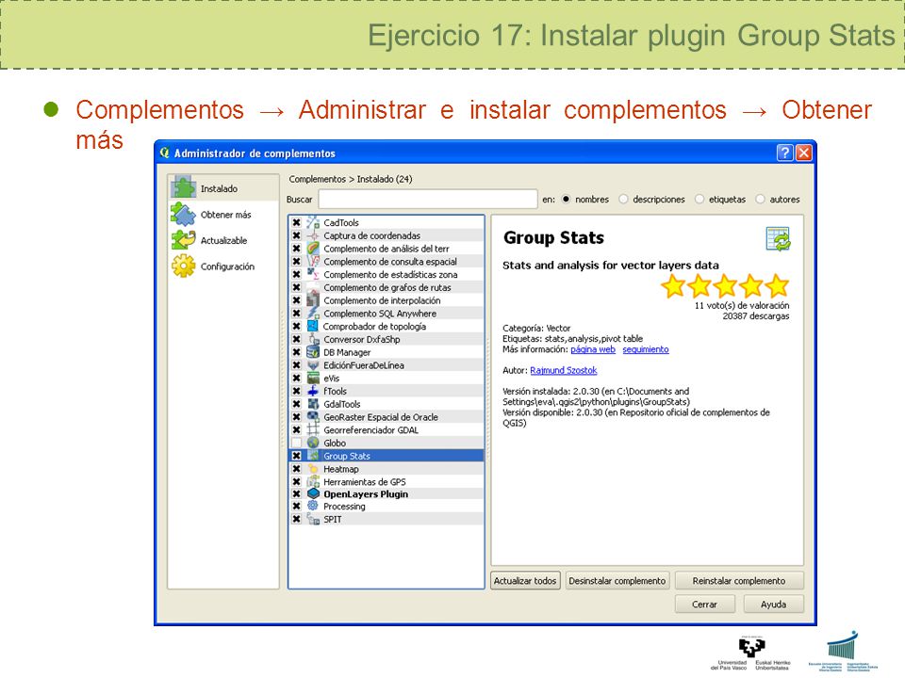
Task: Switch to the Obtener más tab
Action: click(223, 215)
